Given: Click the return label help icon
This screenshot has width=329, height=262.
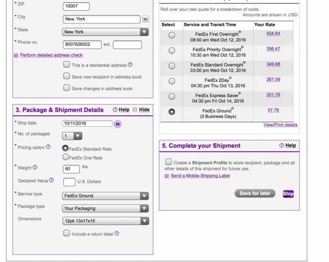Looking at the screenshot, I should coord(116,233).
